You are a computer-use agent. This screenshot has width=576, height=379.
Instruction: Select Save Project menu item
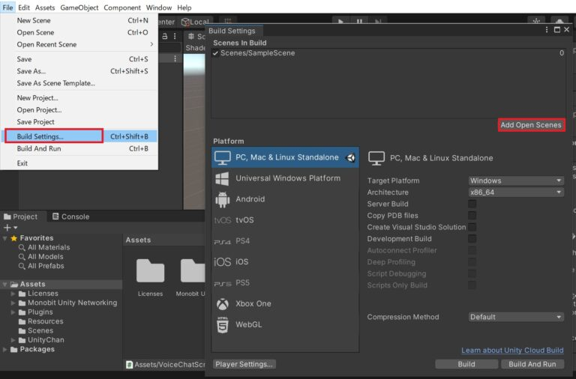click(x=79, y=122)
